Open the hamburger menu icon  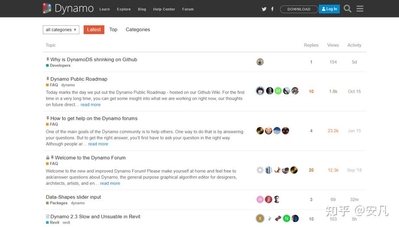pyautogui.click(x=360, y=9)
